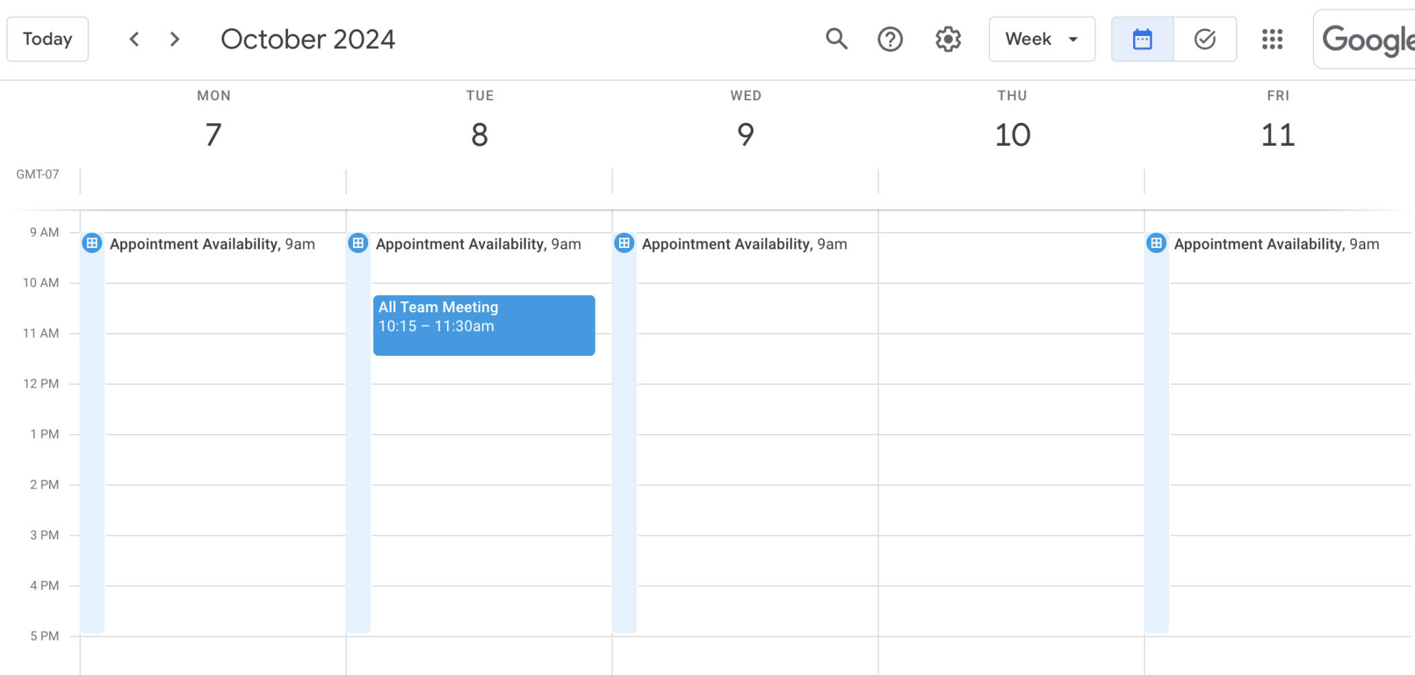The width and height of the screenshot is (1415, 675).
Task: Click the back arrow to view previous week
Action: (135, 39)
